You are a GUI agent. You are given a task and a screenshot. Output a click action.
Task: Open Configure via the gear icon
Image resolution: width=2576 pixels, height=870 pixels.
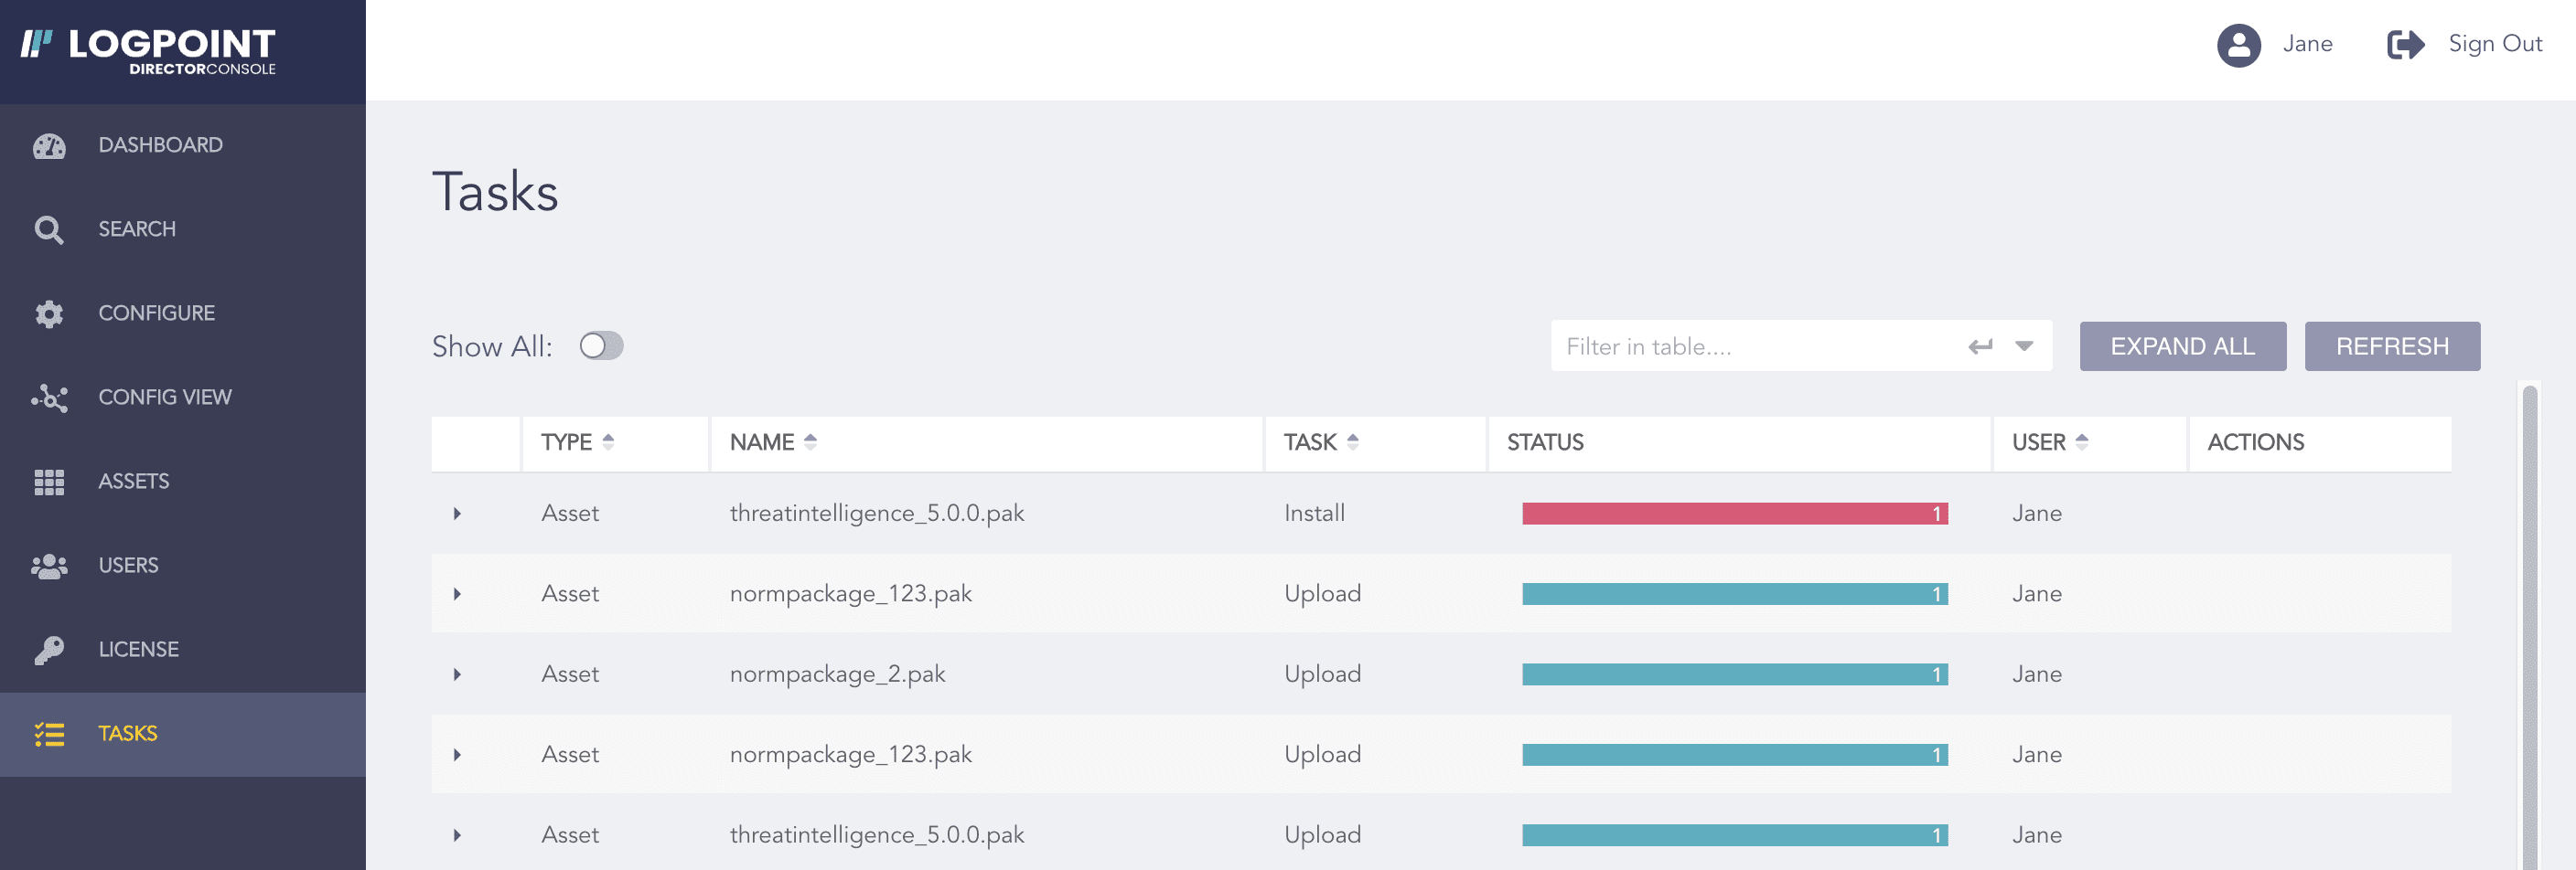(x=48, y=313)
